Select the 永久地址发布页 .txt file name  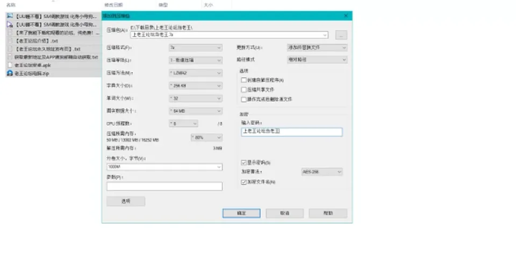(47, 49)
